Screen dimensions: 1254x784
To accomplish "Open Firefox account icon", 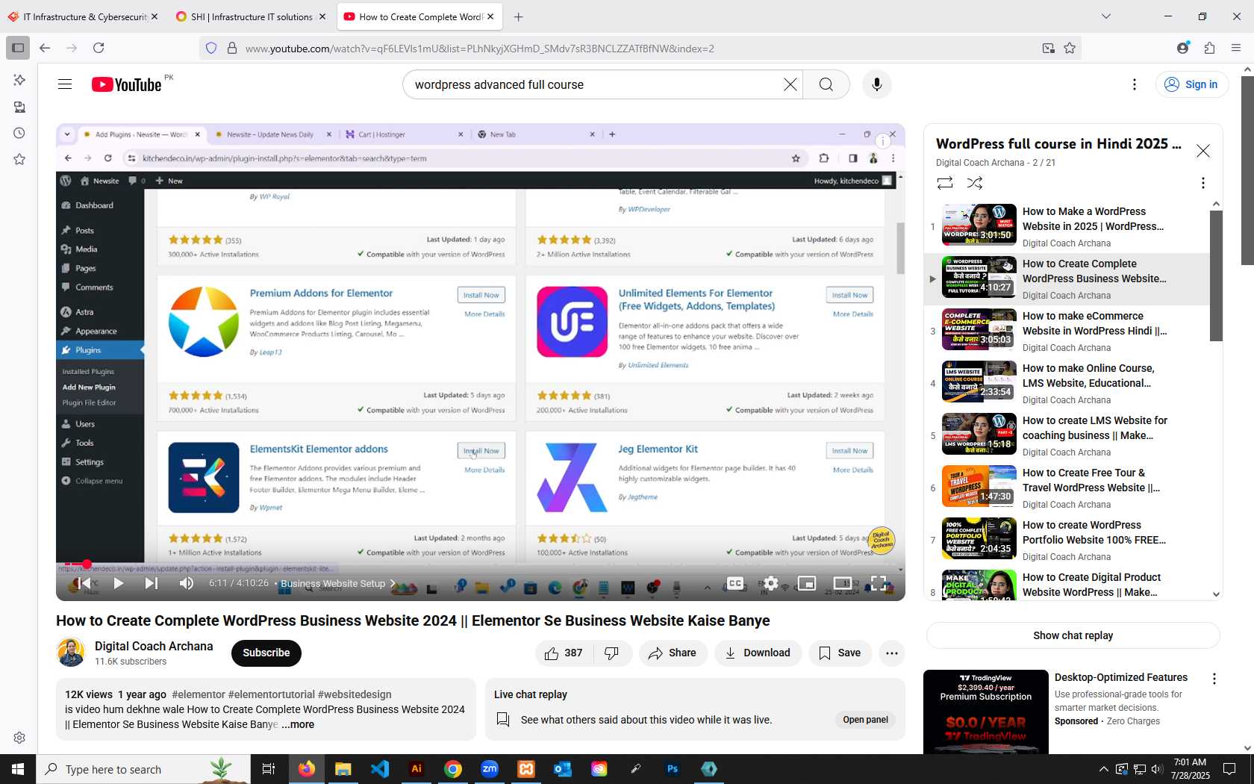I will (x=1182, y=48).
